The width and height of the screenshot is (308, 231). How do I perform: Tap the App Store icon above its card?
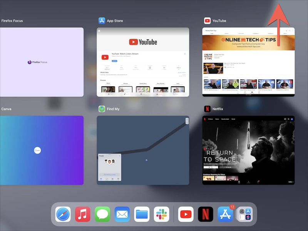coord(102,21)
